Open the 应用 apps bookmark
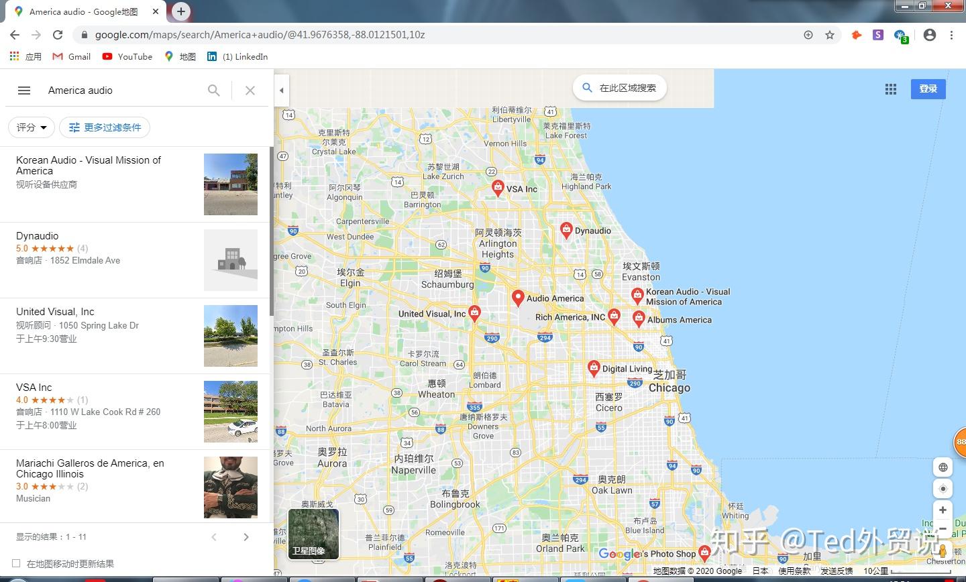Viewport: 966px width, 582px height. point(25,57)
